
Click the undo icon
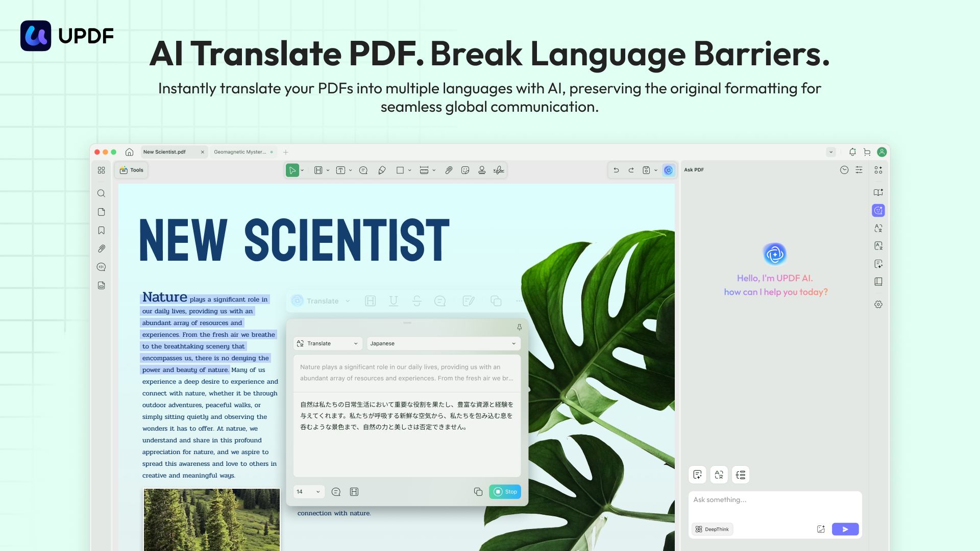tap(616, 170)
